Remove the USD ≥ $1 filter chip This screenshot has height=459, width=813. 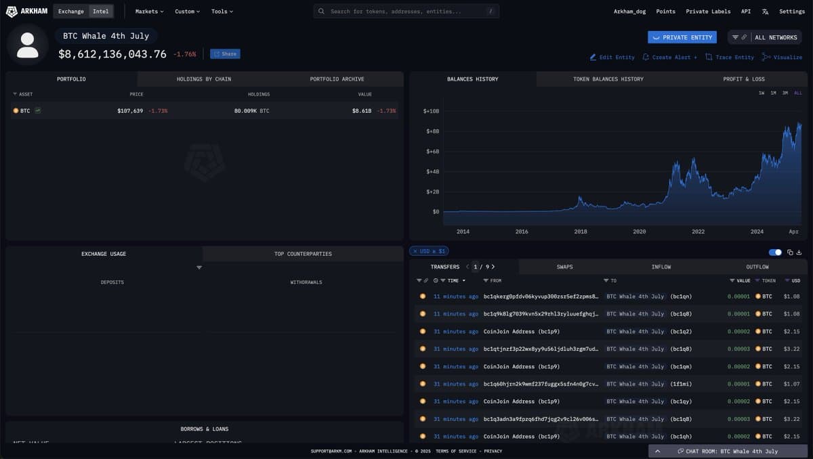(415, 251)
